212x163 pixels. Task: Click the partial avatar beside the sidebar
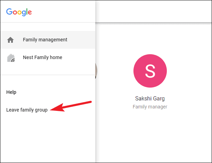96,71
